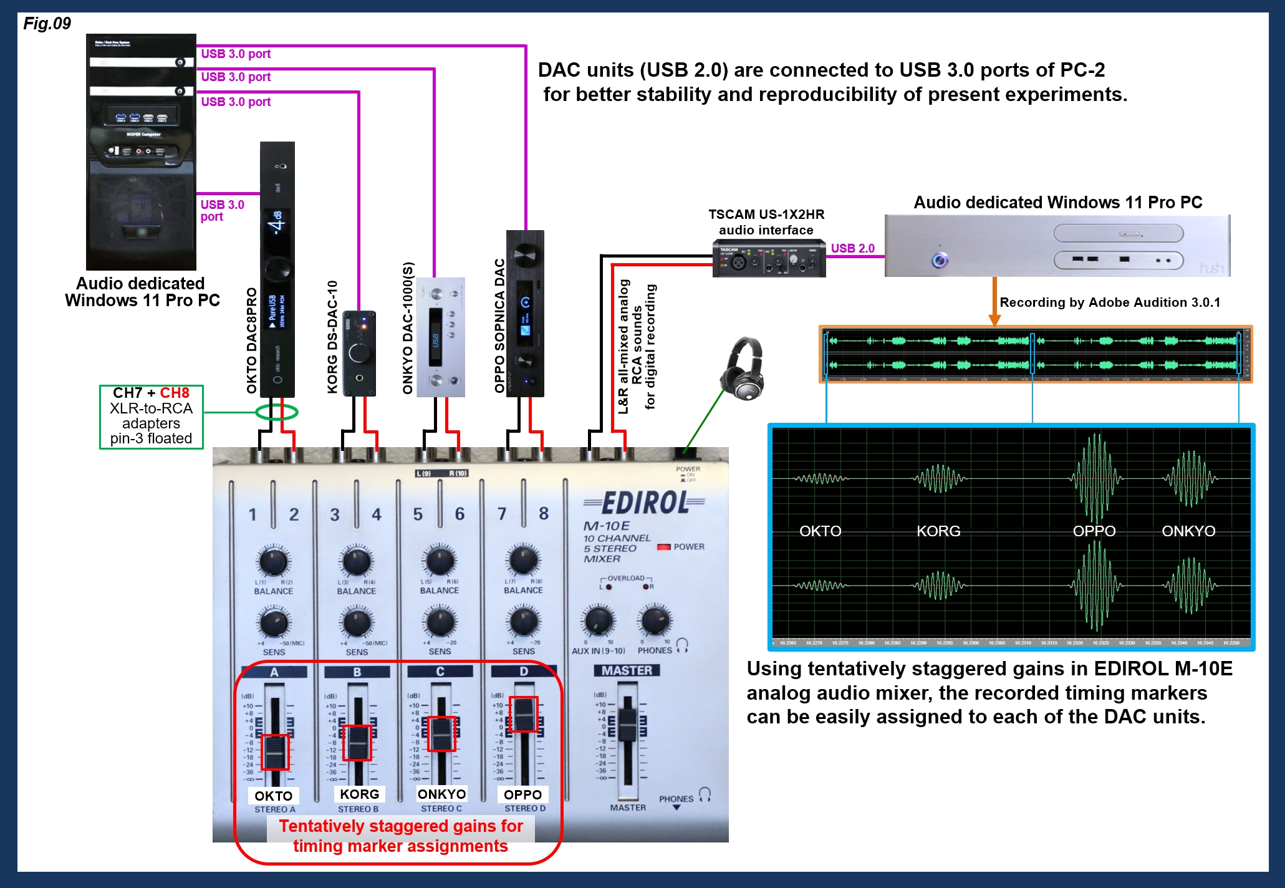1285x888 pixels.
Task: Click the headphones picture
Action: click(743, 369)
